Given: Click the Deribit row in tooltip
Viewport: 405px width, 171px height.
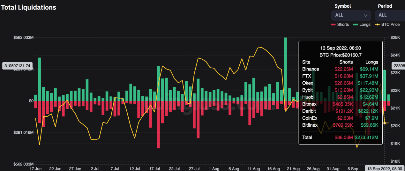Looking at the screenshot, I should tap(340, 111).
